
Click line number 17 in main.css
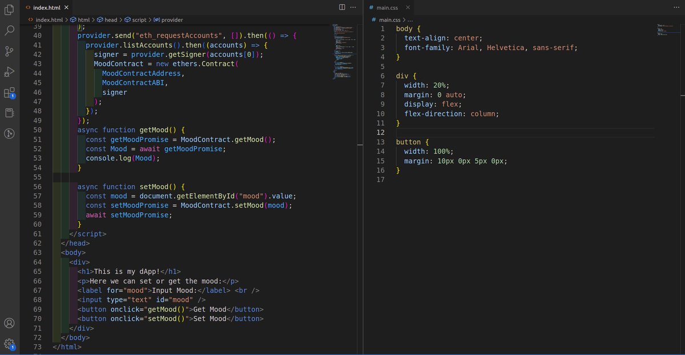point(381,179)
